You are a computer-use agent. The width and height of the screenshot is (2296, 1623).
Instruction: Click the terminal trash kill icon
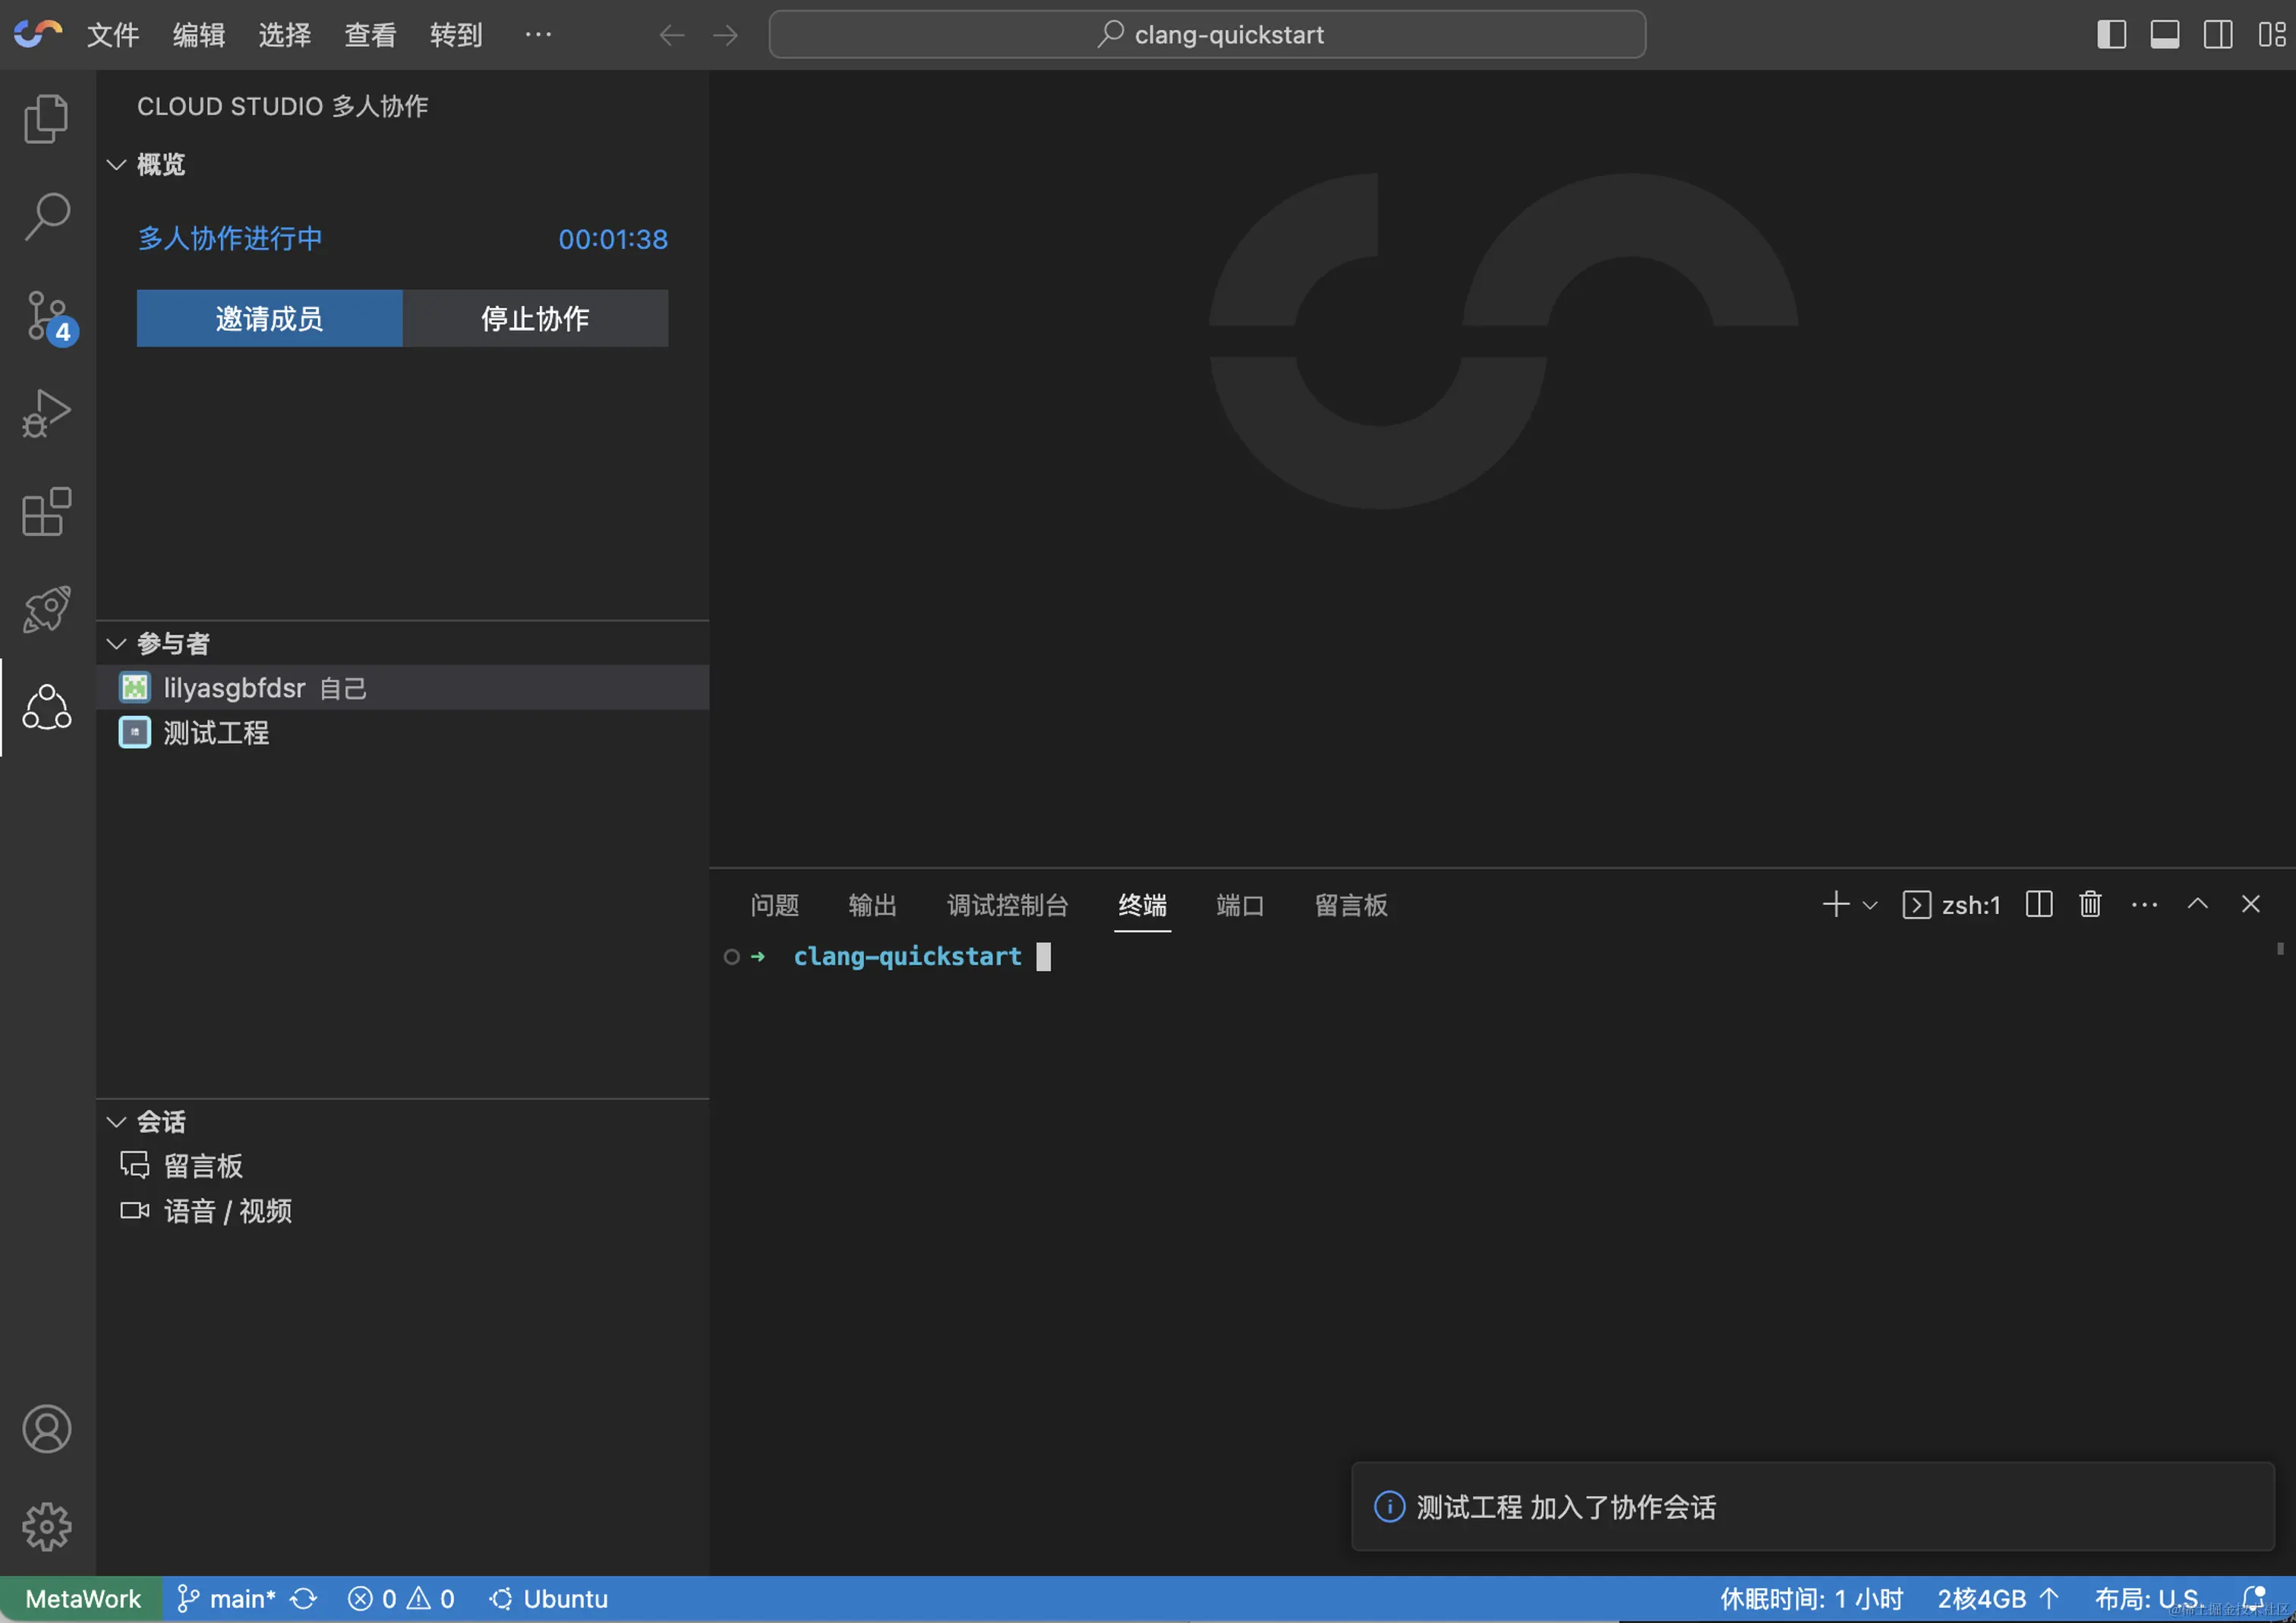coord(2090,904)
